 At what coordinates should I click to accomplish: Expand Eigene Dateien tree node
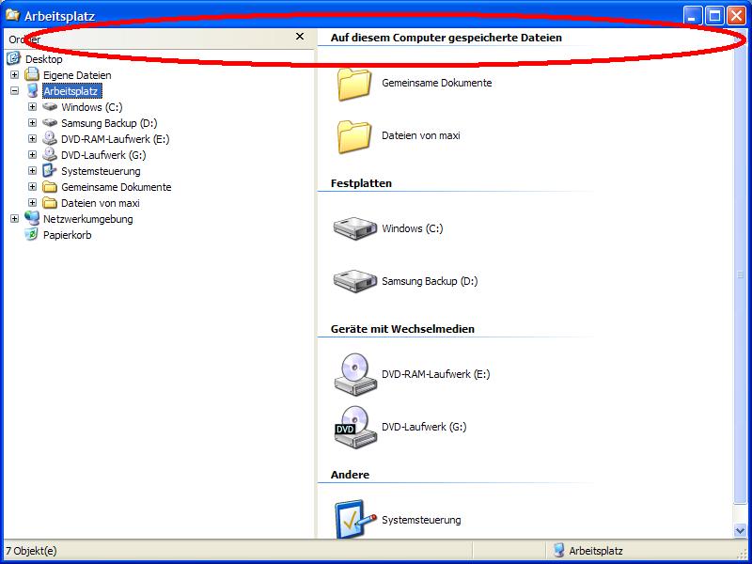coord(14,75)
